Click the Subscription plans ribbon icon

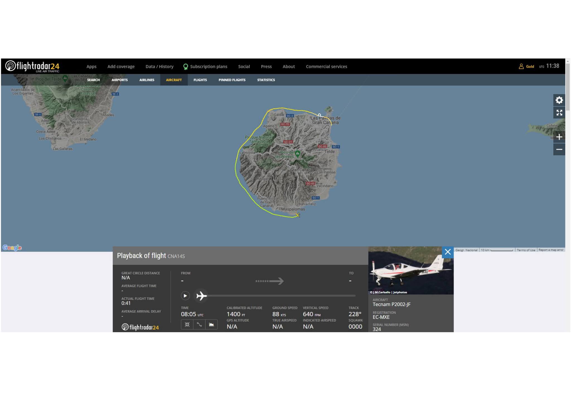pyautogui.click(x=185, y=67)
